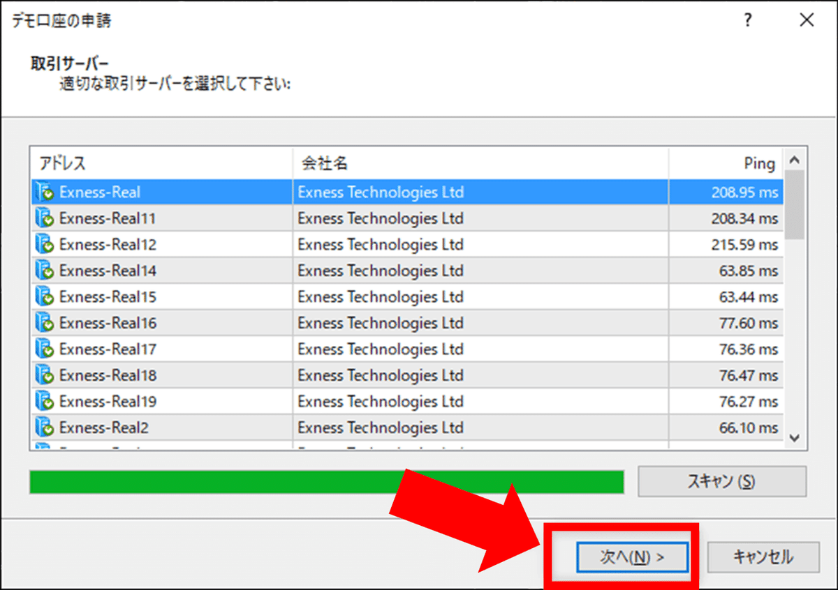Viewport: 838px width, 590px height.
Task: Click the server icon beside Exness-Real19
Action: [x=45, y=402]
